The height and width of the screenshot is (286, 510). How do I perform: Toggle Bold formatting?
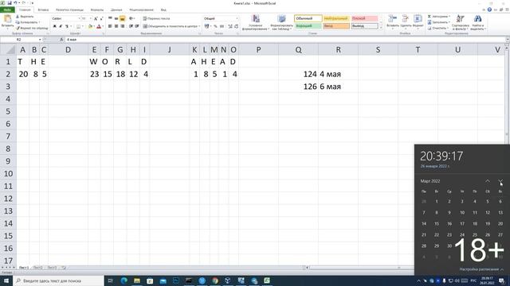coord(55,26)
